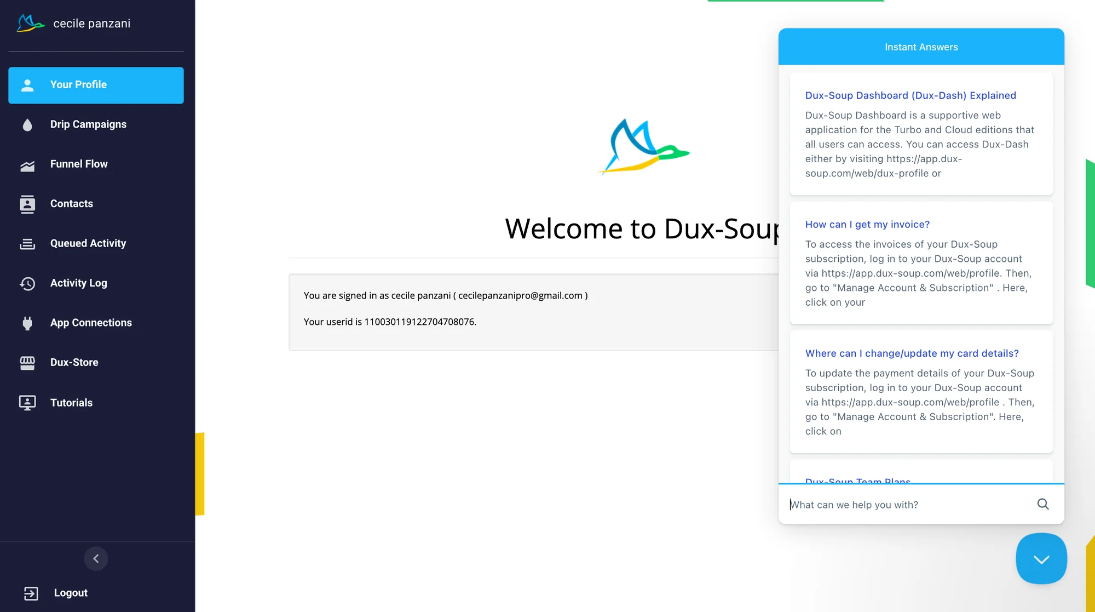This screenshot has height=612, width=1095.
Task: Click the 'cecile panzani' account name in sidebar
Action: (x=92, y=24)
